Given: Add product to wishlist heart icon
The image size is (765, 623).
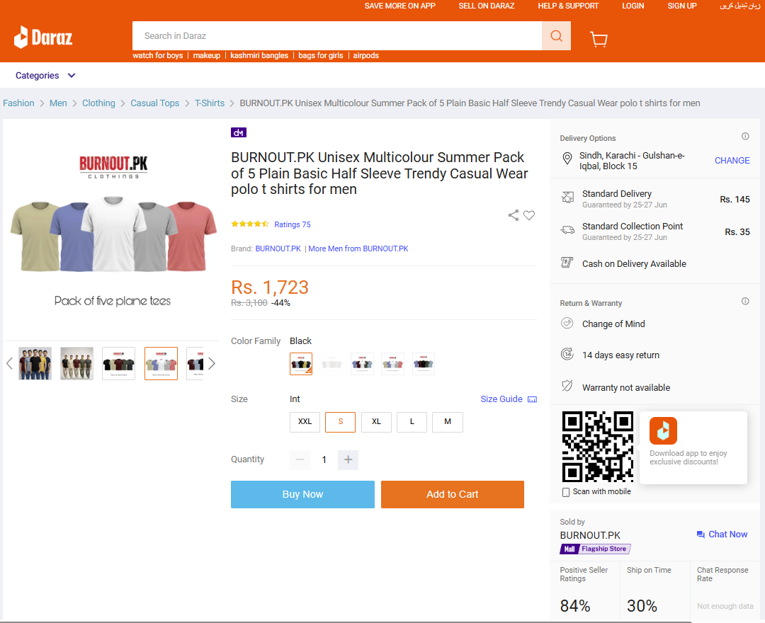Looking at the screenshot, I should coord(529,215).
